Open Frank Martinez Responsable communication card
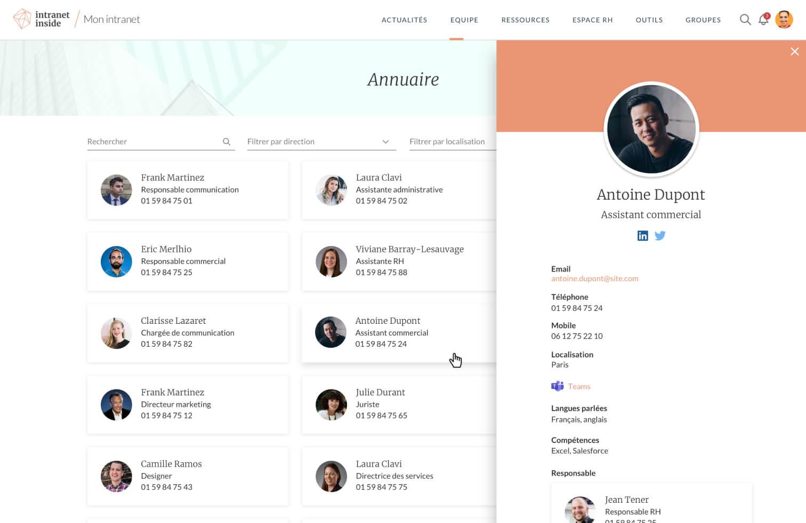Image resolution: width=806 pixels, height=523 pixels. (x=188, y=190)
